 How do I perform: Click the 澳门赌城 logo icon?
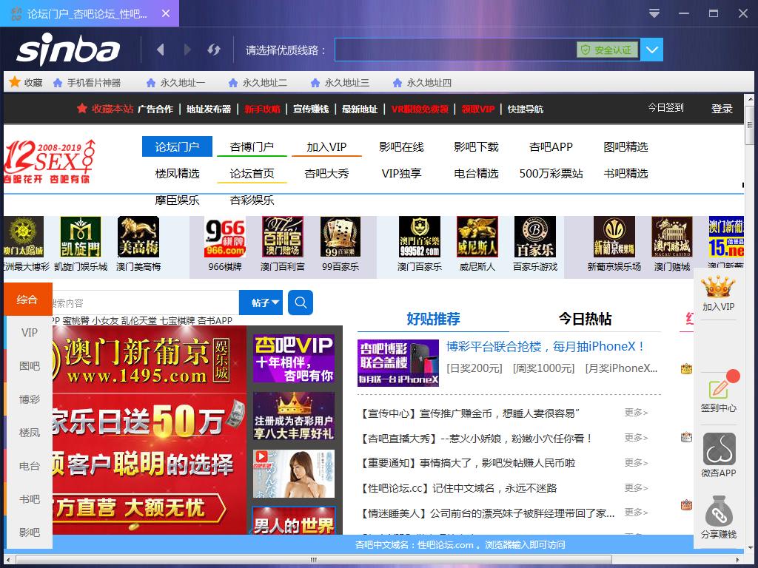(672, 237)
